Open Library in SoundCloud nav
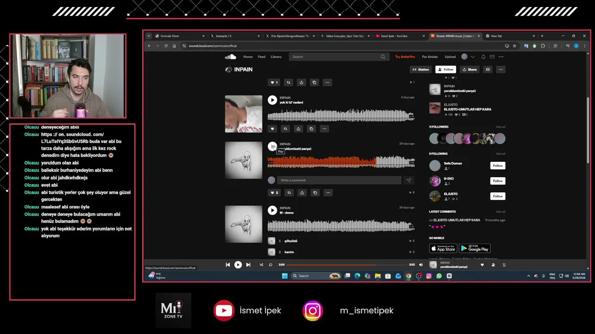This screenshot has height=334, width=595. click(x=276, y=57)
